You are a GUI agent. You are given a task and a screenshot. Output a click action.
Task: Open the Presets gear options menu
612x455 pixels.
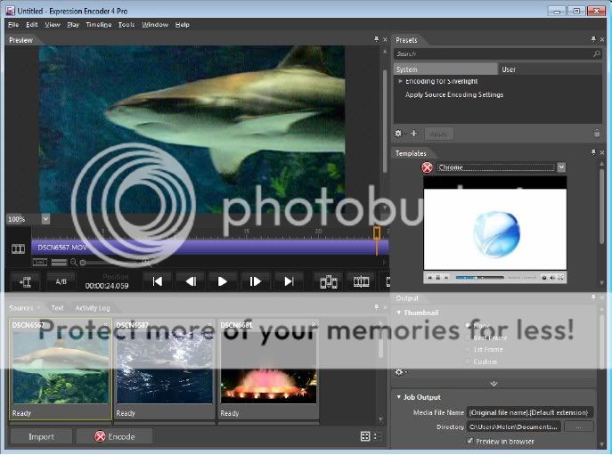(x=398, y=134)
